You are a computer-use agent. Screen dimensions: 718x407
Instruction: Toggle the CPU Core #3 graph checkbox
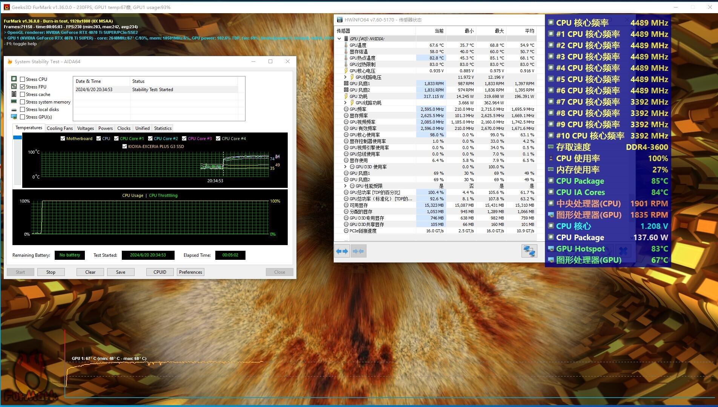(184, 139)
